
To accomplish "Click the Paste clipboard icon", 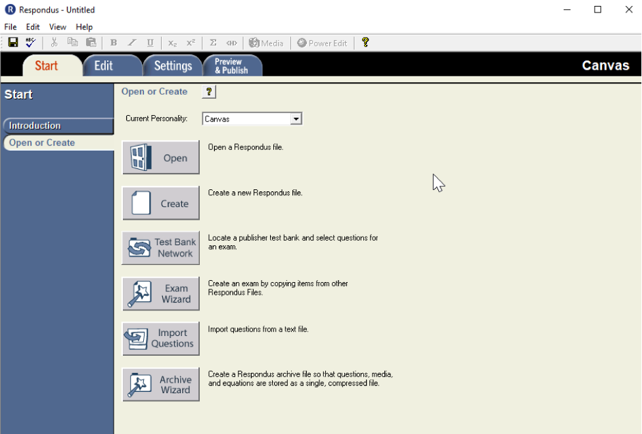I will 91,43.
